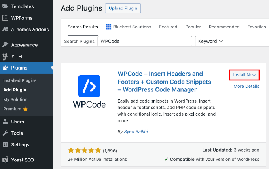269x169 pixels.
Task: Click the Templates folder icon in sidebar
Action: [5, 6]
